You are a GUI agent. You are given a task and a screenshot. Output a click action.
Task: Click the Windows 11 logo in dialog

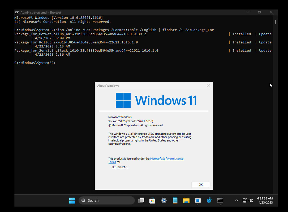coord(156,100)
